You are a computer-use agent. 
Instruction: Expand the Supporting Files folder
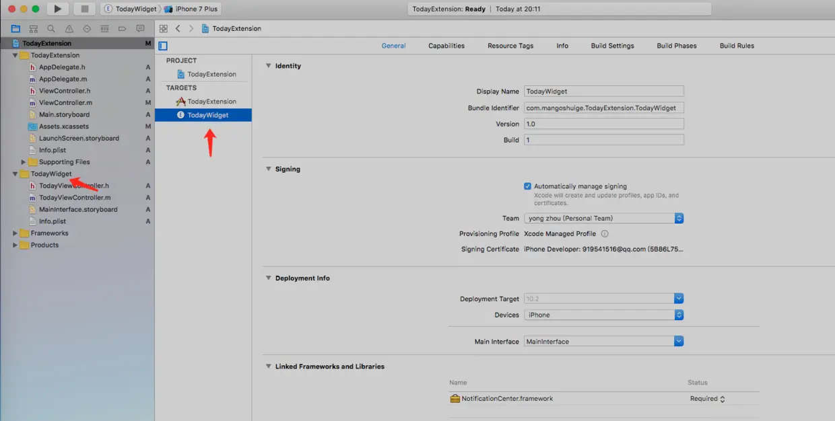click(24, 162)
